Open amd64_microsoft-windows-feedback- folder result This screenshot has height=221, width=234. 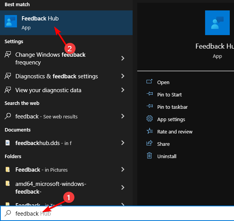tap(66, 188)
